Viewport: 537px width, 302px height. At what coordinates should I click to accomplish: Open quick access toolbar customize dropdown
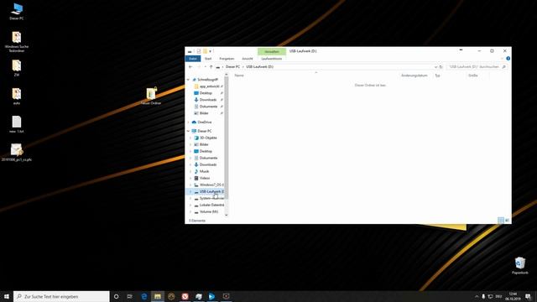pyautogui.click(x=211, y=51)
